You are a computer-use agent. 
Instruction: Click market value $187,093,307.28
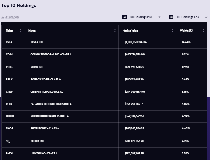click(134, 153)
